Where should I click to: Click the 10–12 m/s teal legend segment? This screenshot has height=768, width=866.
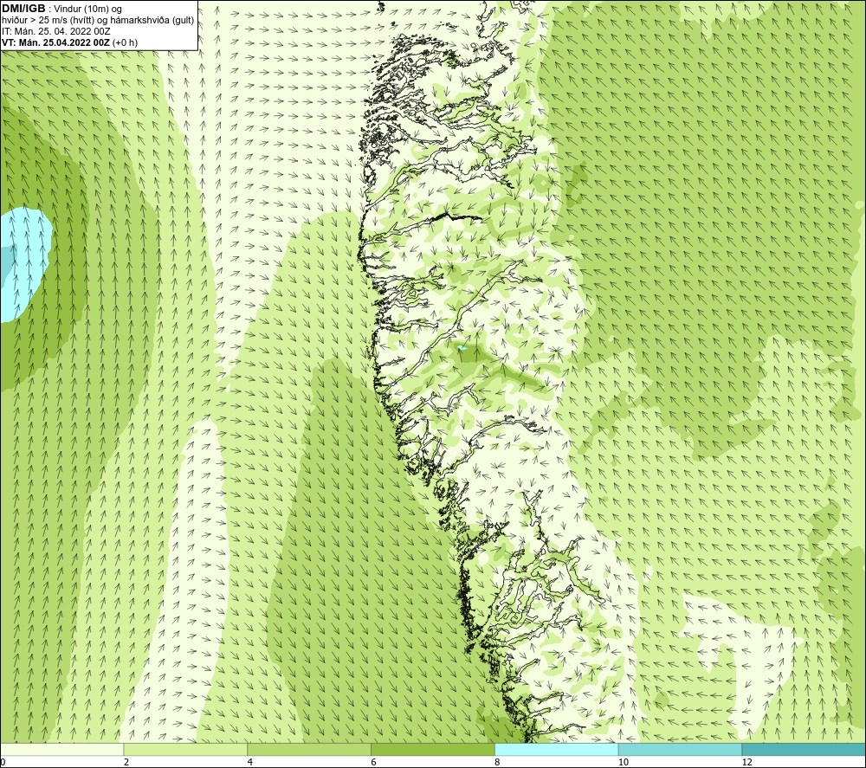point(680,749)
